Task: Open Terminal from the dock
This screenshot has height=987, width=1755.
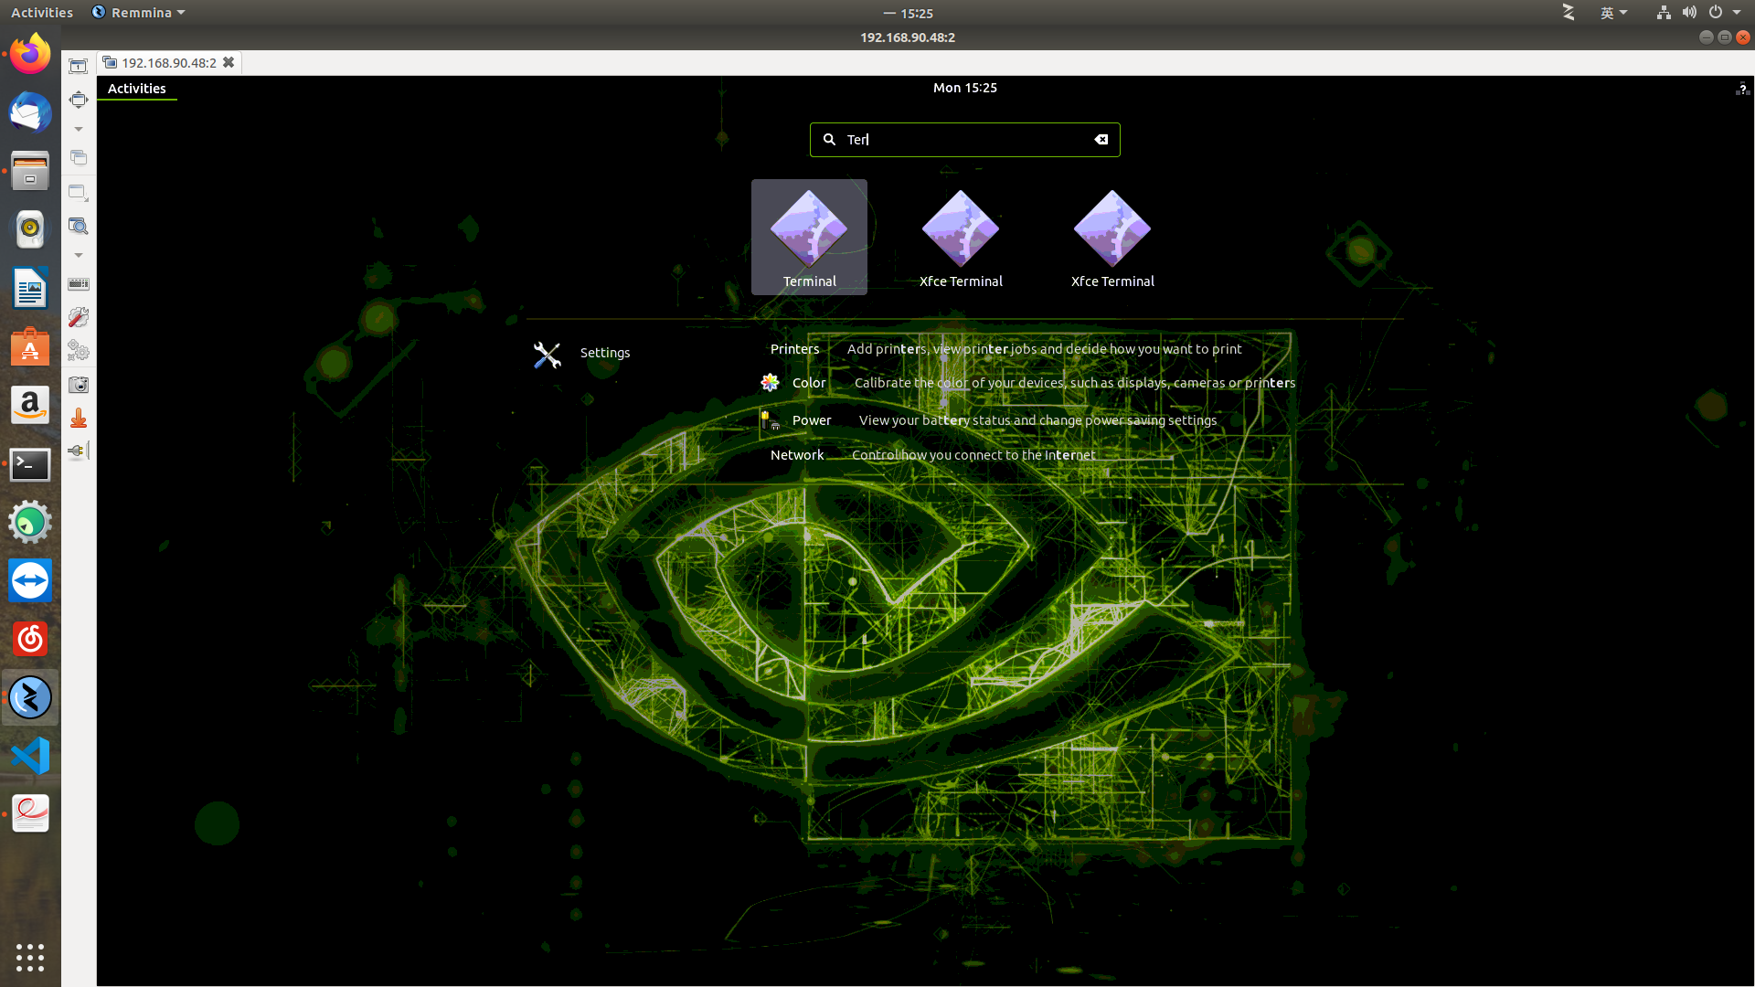Action: click(30, 464)
